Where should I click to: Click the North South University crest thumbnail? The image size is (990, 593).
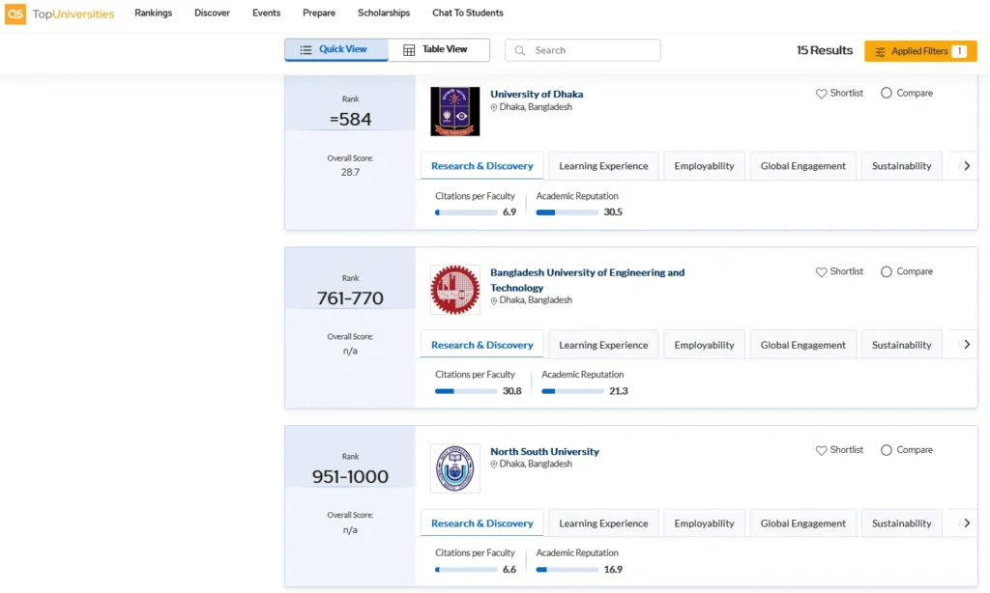pyautogui.click(x=454, y=468)
